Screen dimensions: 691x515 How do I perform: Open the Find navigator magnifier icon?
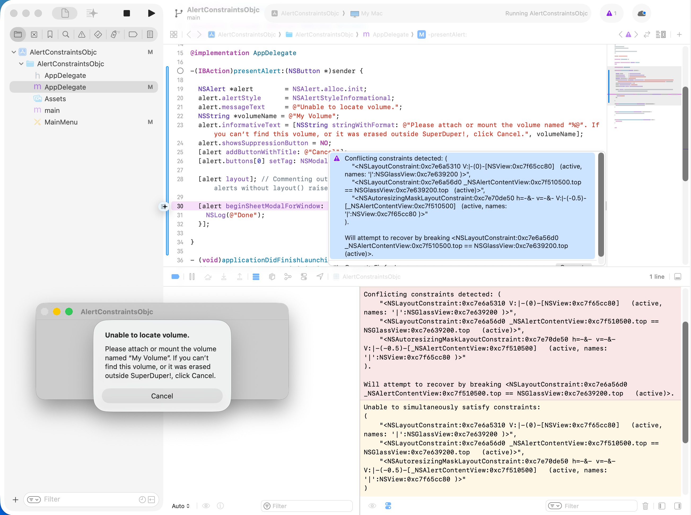[x=66, y=34]
